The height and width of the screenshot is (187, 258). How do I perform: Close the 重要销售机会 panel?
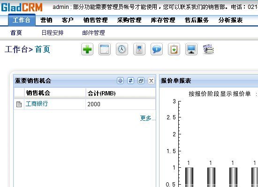(x=151, y=80)
